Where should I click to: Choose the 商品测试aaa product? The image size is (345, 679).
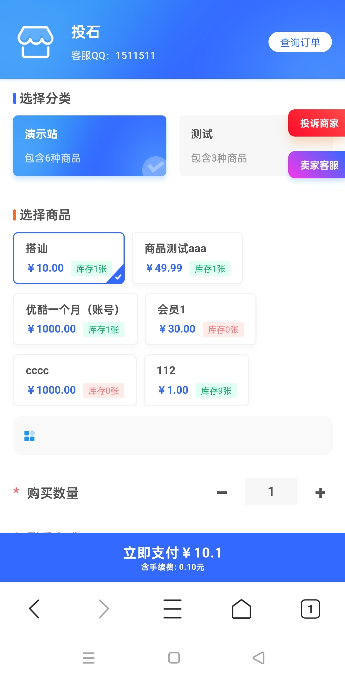187,258
